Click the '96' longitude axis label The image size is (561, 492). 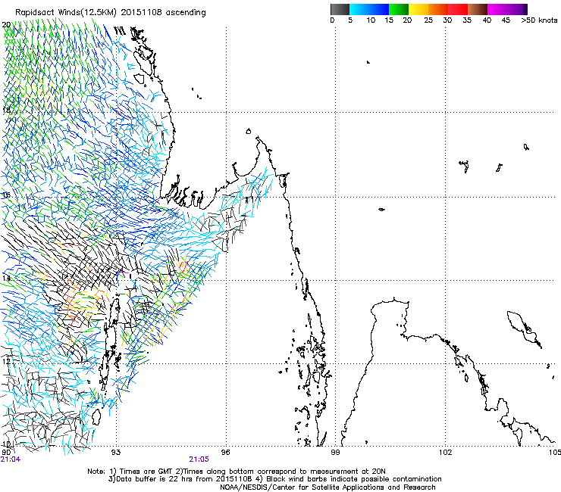click(225, 453)
